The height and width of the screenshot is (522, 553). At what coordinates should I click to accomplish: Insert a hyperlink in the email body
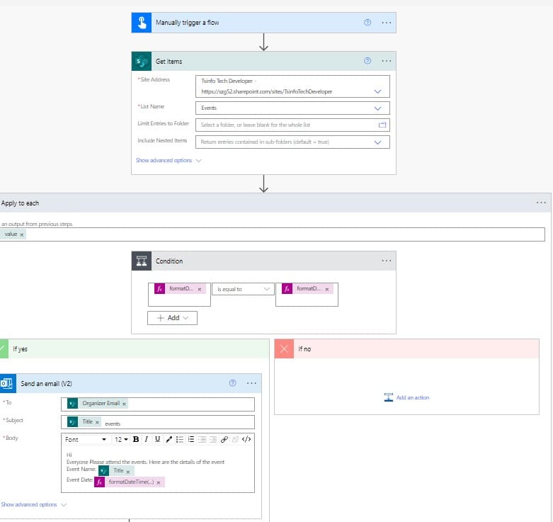[224, 439]
